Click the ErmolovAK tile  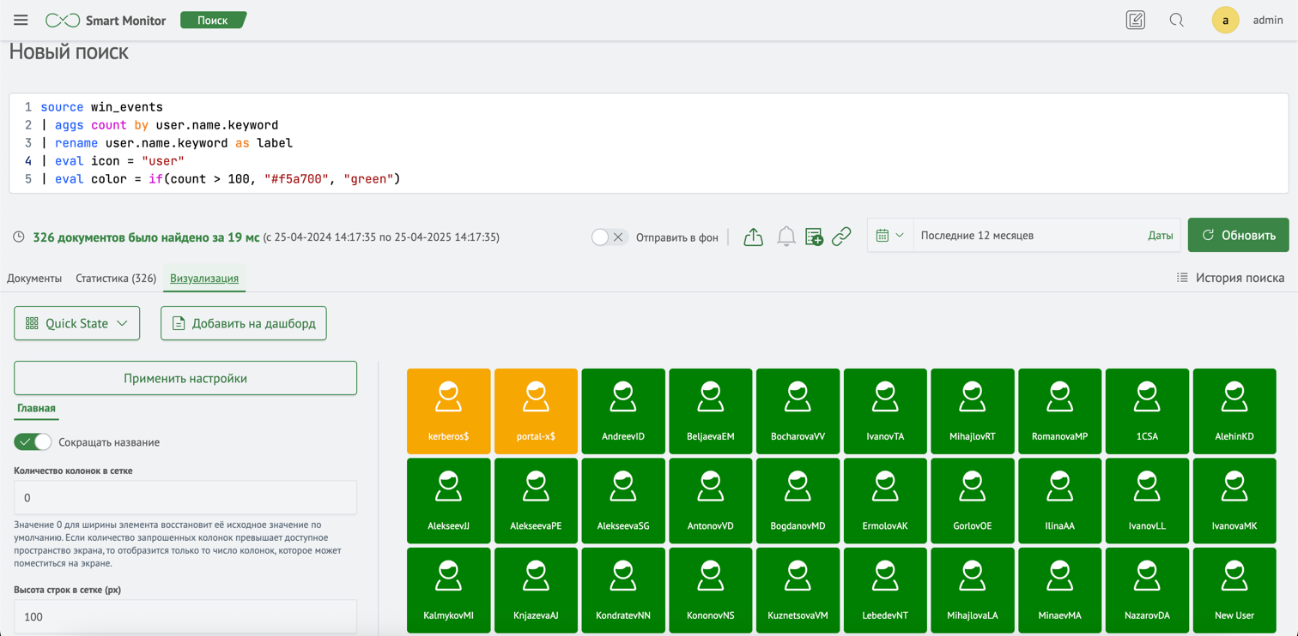point(885,501)
